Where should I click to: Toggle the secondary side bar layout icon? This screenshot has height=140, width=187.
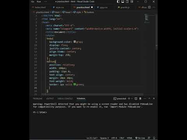[x=127, y=2]
